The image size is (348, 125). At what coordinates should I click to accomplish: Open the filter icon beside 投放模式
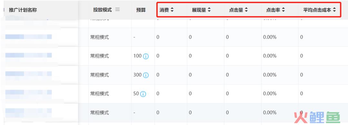pos(117,10)
